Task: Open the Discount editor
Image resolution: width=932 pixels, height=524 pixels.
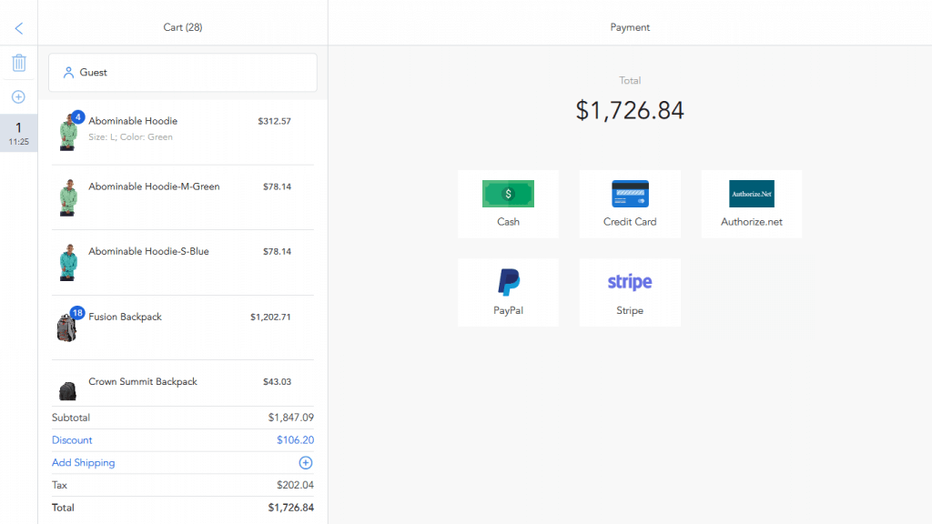Action: pyautogui.click(x=71, y=439)
